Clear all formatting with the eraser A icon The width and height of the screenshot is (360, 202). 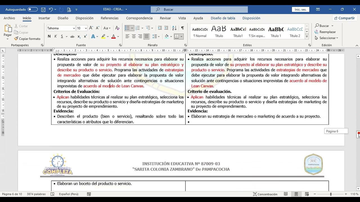click(x=118, y=28)
